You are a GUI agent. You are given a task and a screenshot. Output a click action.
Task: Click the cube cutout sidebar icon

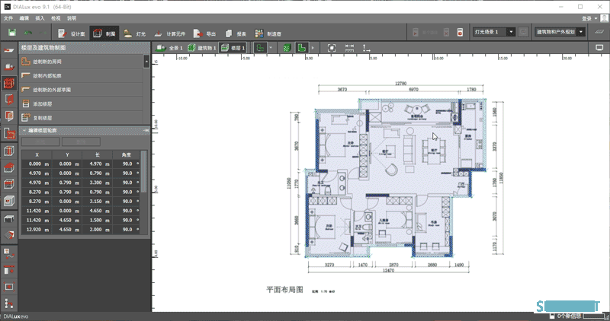tap(9, 201)
